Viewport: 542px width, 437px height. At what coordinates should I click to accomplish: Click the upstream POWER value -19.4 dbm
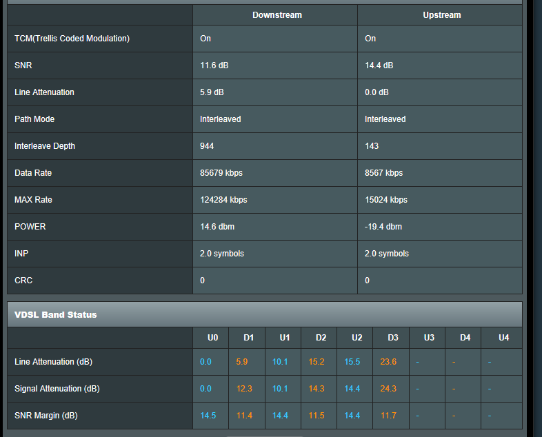(x=383, y=227)
